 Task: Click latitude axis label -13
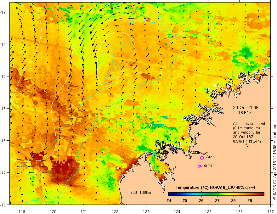click(3, 44)
